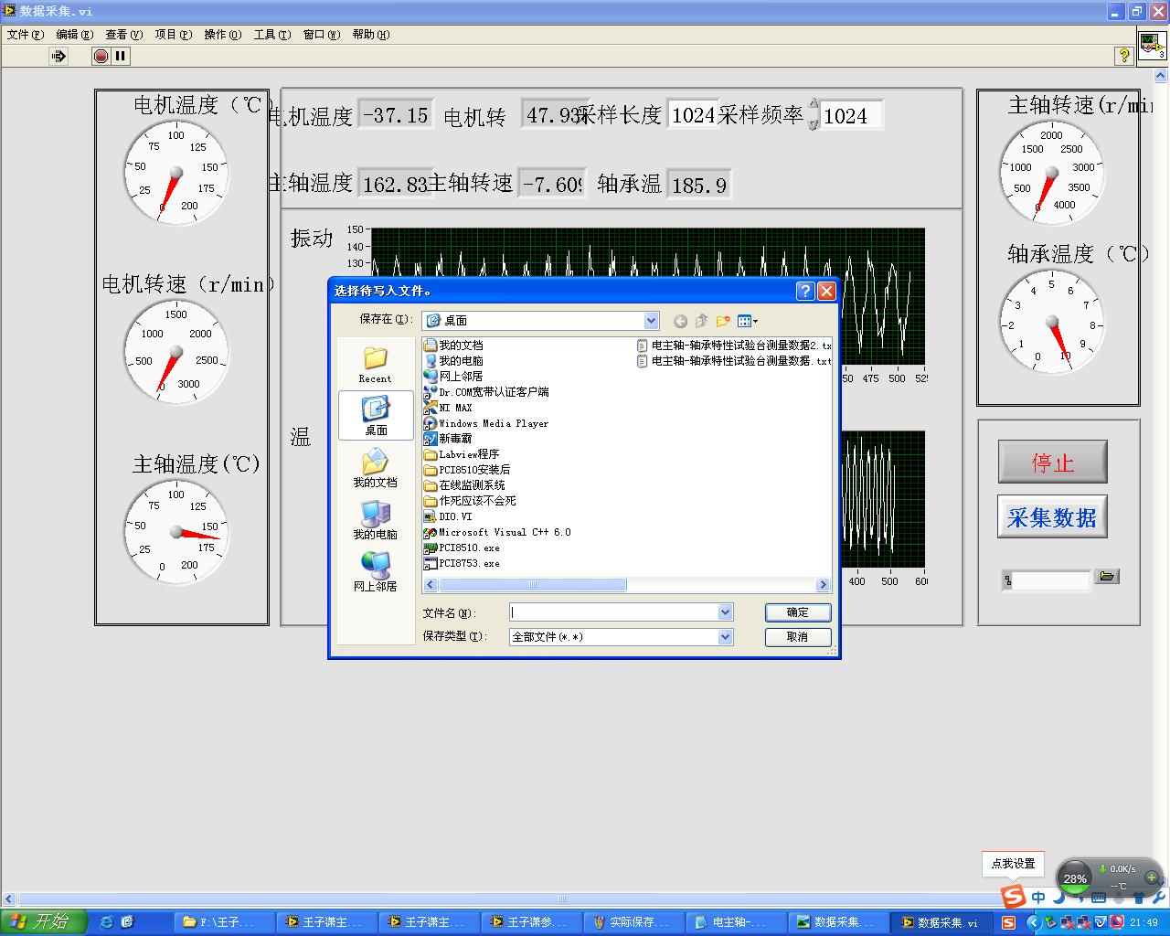Select PCI8510.exe in the file list
Screen dimensions: 1170x936
pyautogui.click(x=462, y=548)
